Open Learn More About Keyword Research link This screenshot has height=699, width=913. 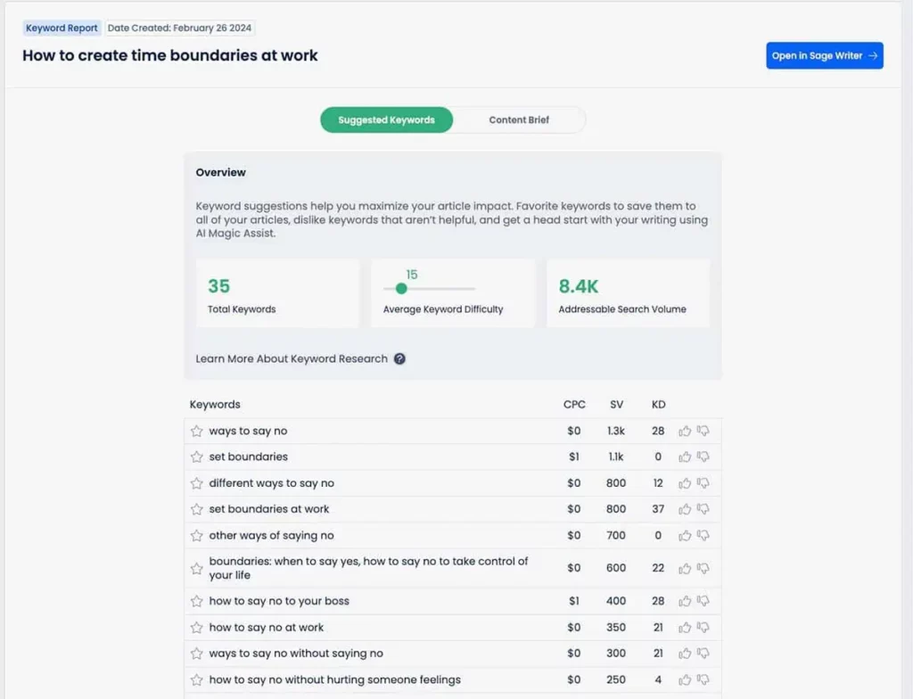292,358
